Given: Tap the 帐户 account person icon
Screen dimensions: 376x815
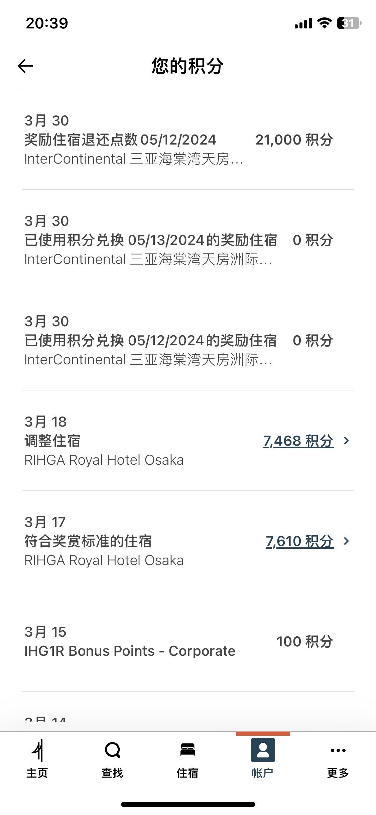Looking at the screenshot, I should [x=263, y=750].
